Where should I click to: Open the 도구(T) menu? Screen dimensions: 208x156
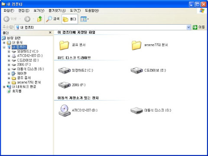tap(75, 10)
